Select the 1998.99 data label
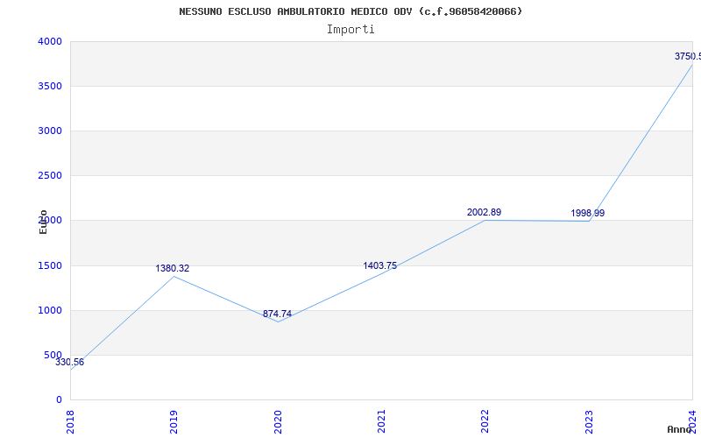Image resolution: width=701 pixels, height=438 pixels. click(x=588, y=213)
